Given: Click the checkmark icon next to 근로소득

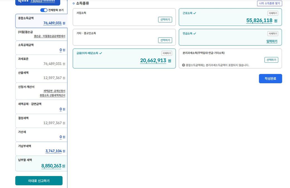Looking at the screenshot, I should 195,13.
